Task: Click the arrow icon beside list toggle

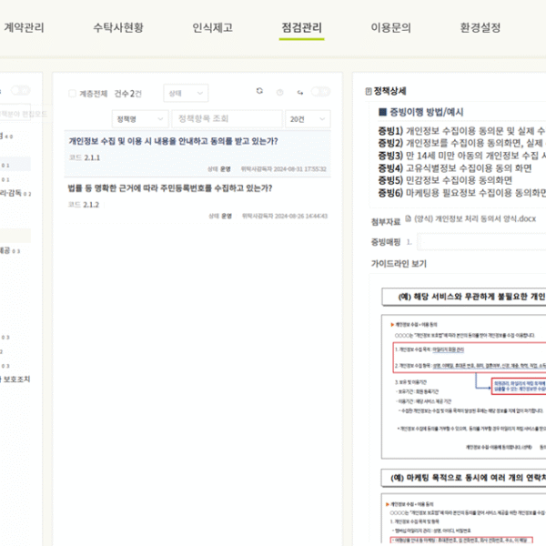Action: [x=299, y=92]
